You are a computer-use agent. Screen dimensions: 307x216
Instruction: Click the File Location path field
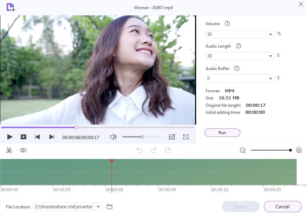pyautogui.click(x=64, y=207)
